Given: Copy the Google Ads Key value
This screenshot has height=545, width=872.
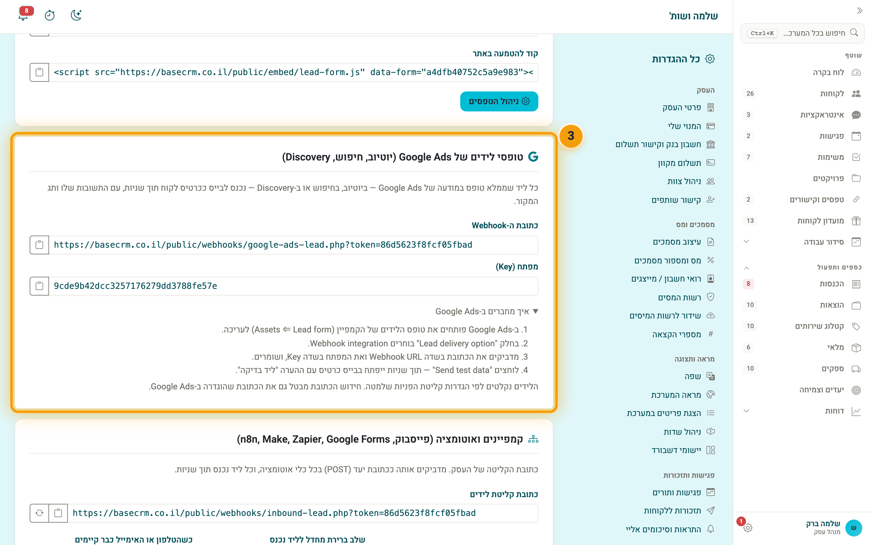Looking at the screenshot, I should click(x=39, y=286).
